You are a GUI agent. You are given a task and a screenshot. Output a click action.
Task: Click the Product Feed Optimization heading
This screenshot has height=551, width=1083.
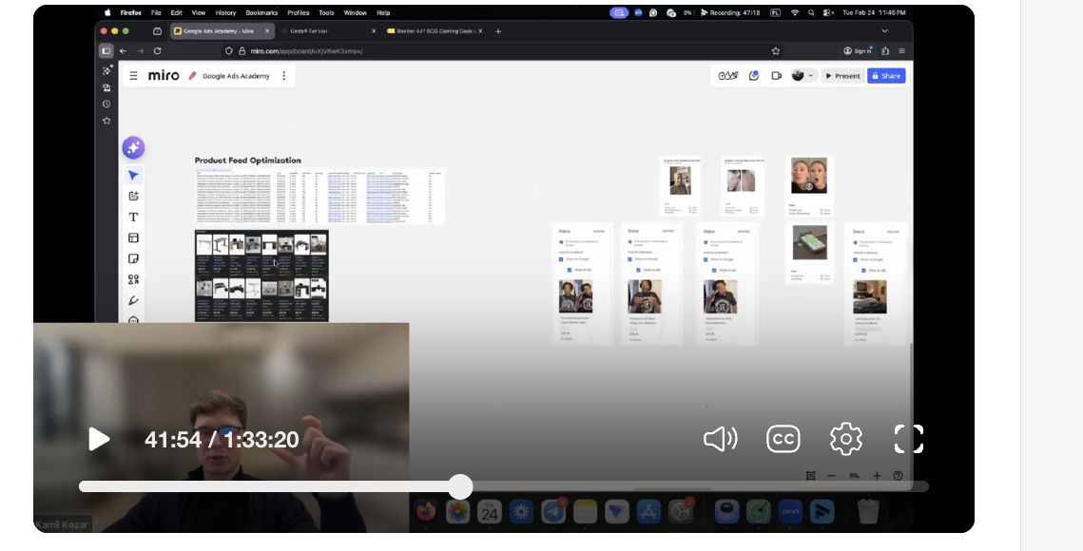pyautogui.click(x=248, y=161)
